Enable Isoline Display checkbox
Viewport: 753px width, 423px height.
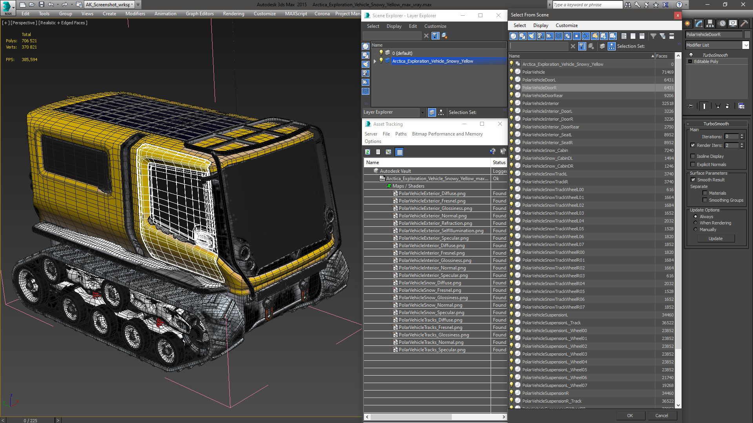pyautogui.click(x=693, y=156)
